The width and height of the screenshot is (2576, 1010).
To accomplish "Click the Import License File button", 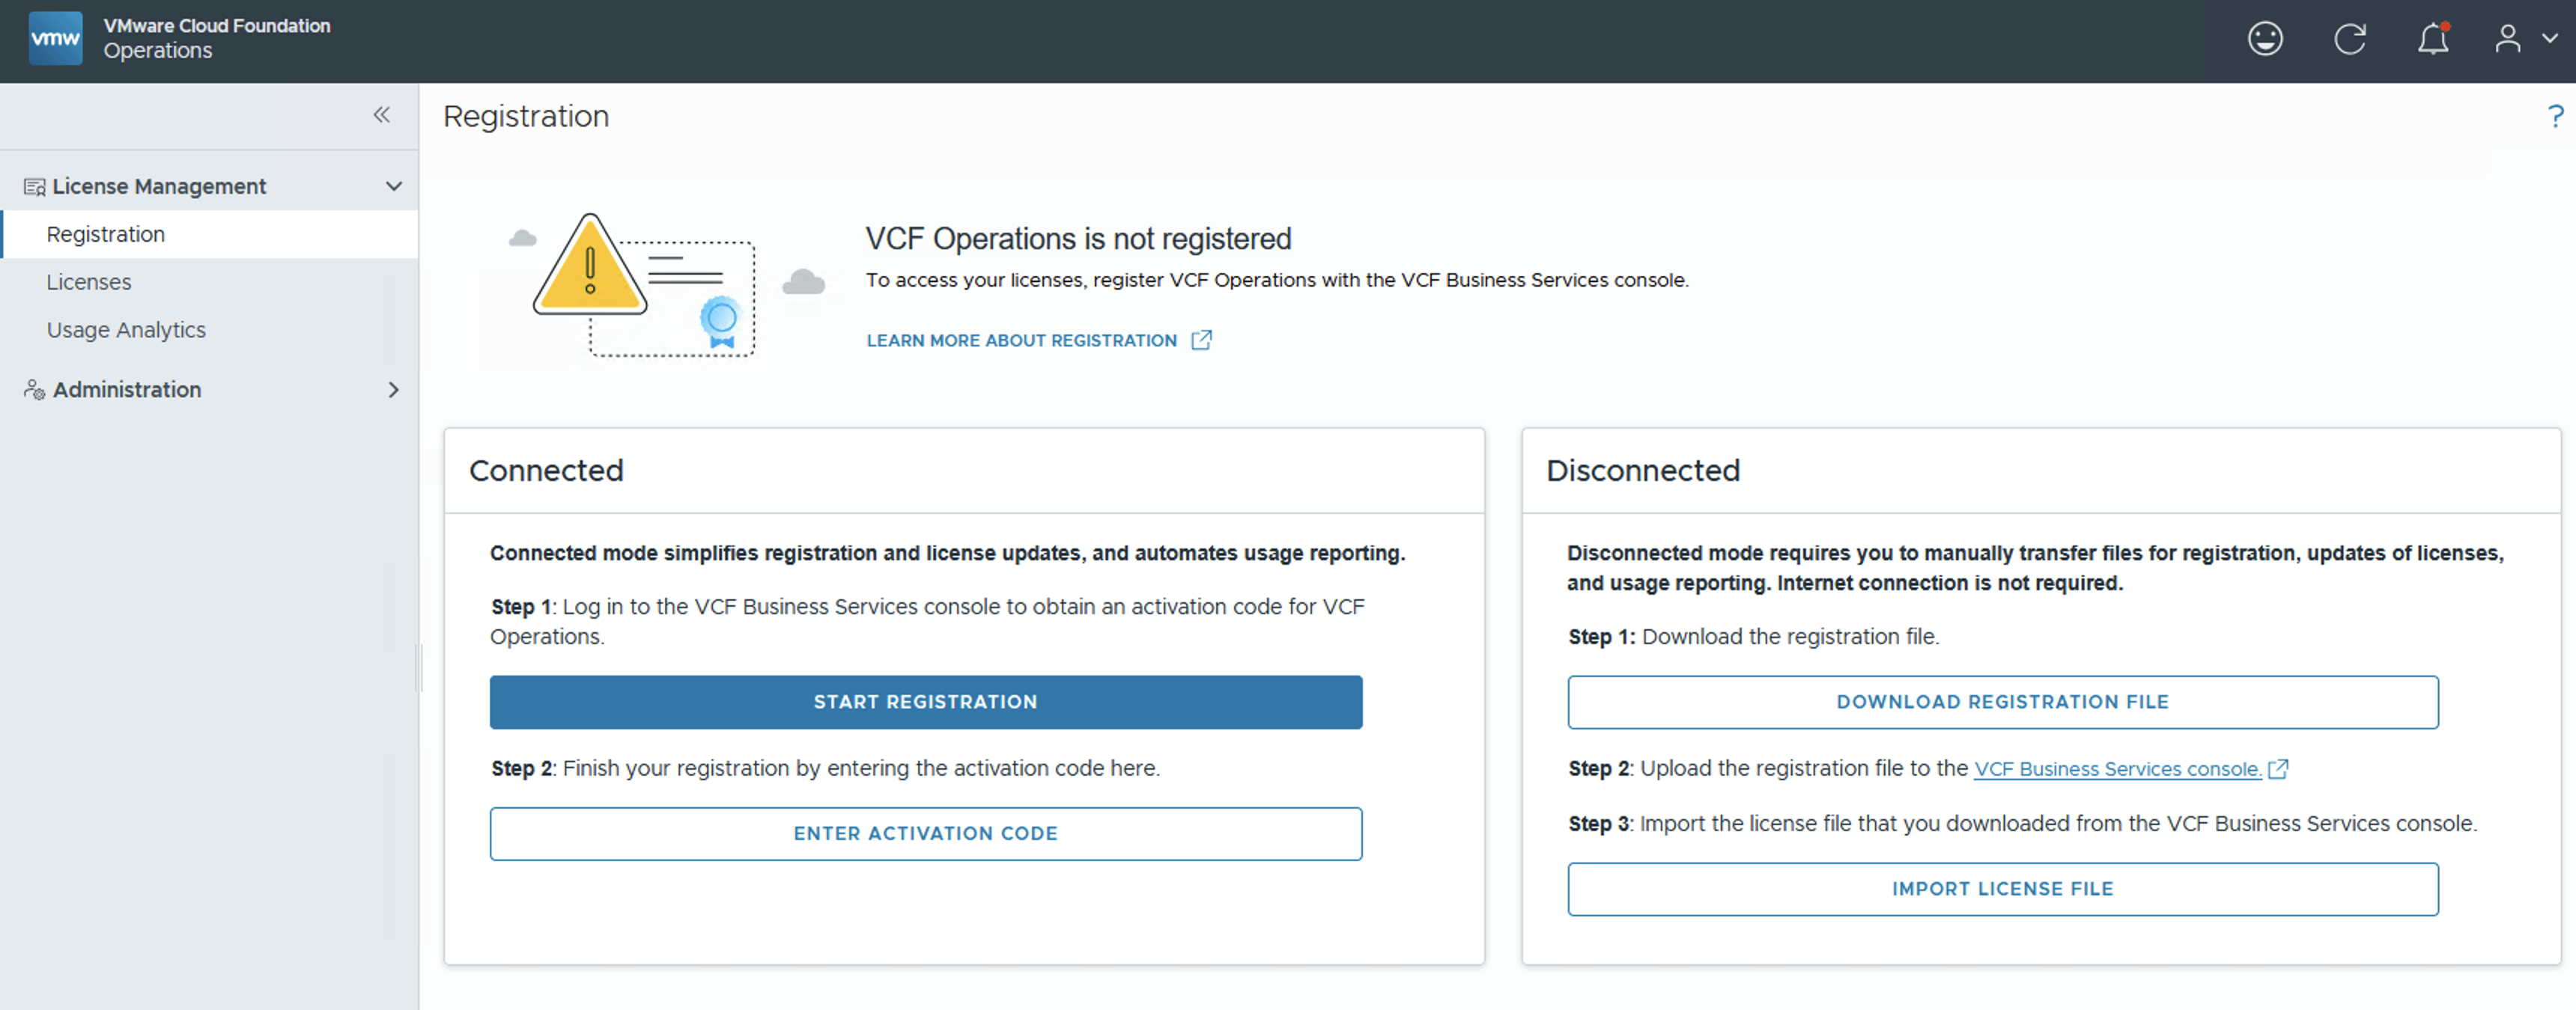I will pyautogui.click(x=2002, y=889).
